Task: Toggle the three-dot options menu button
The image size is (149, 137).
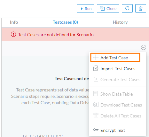Action: [x=144, y=47]
